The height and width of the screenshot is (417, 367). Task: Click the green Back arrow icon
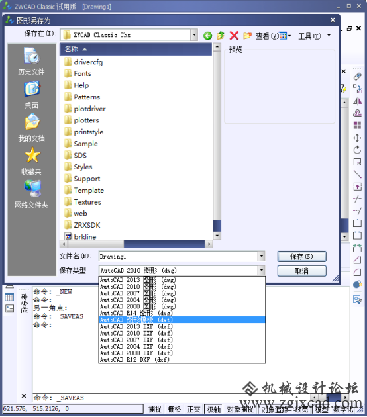207,36
